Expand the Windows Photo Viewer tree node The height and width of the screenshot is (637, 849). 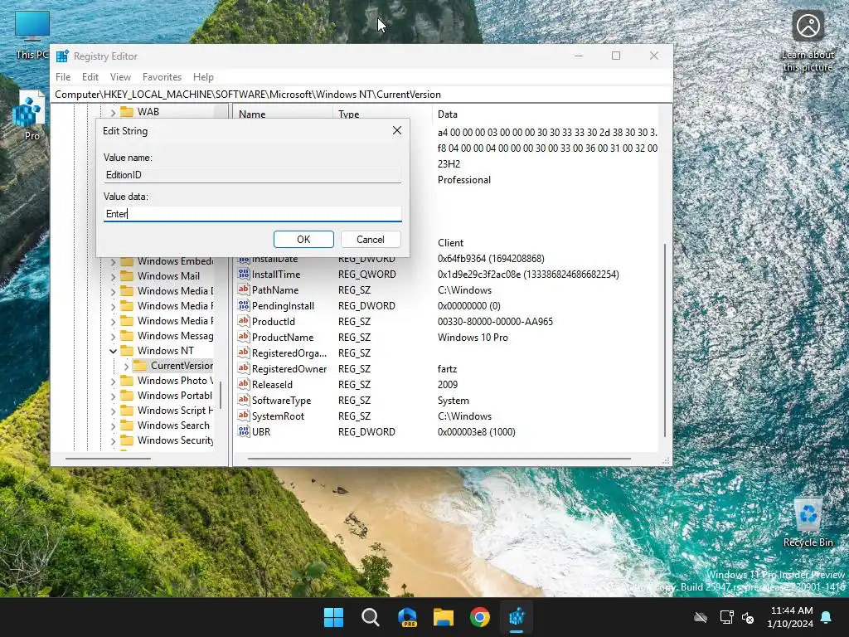click(x=113, y=382)
